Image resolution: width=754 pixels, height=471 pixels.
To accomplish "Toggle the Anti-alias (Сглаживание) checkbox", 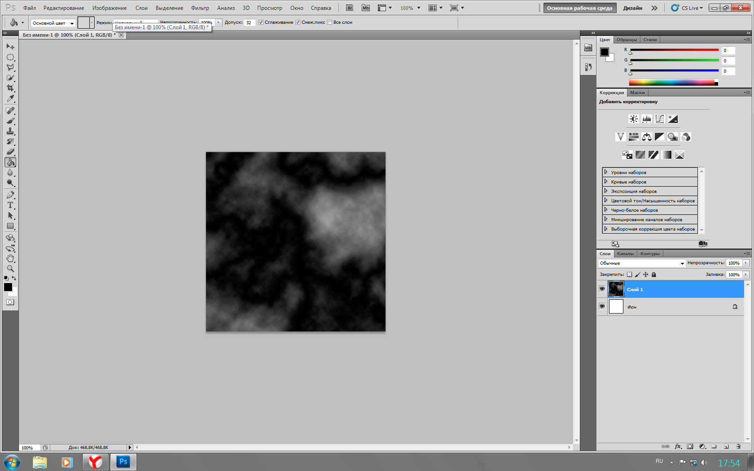I will 261,22.
